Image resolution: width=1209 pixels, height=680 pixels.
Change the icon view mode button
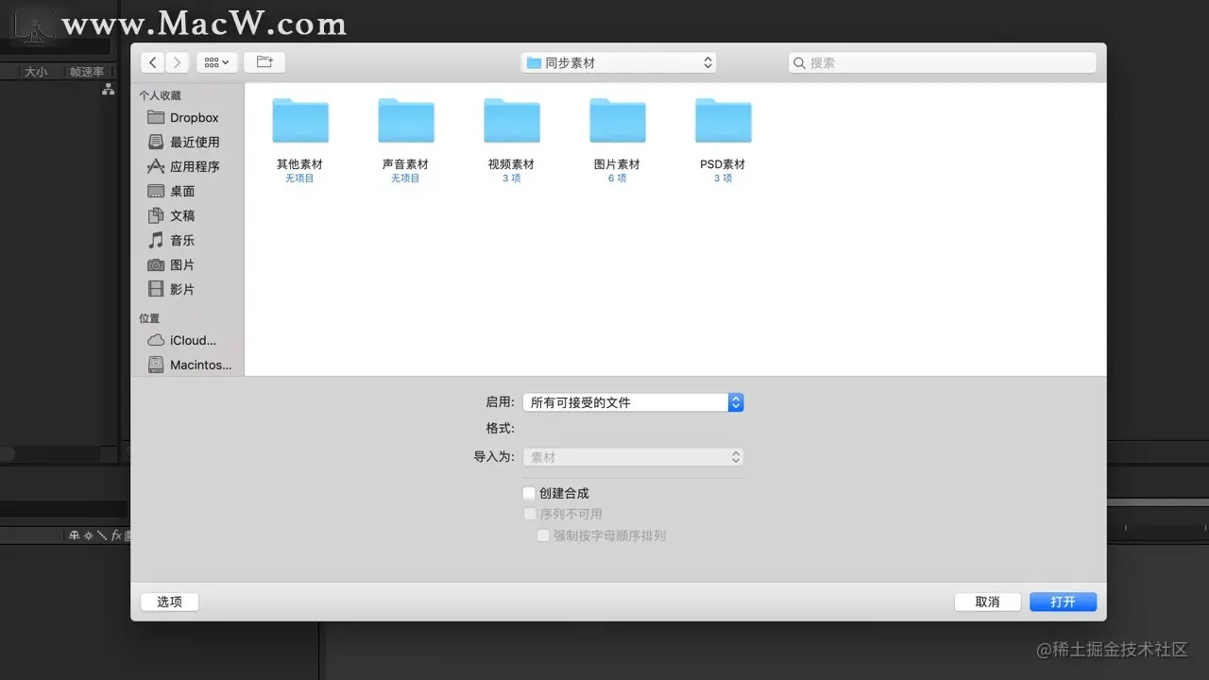click(216, 62)
